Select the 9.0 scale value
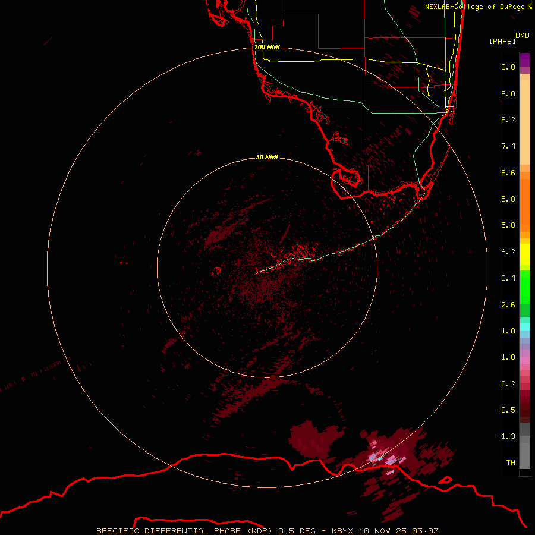 pos(508,93)
